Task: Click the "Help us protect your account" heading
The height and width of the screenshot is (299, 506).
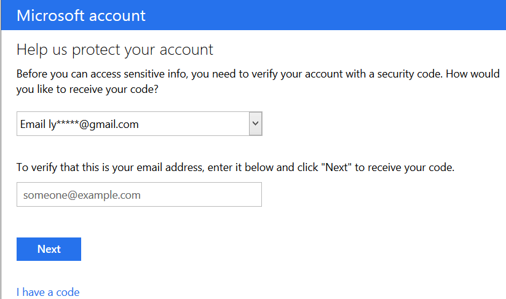Action: [115, 50]
